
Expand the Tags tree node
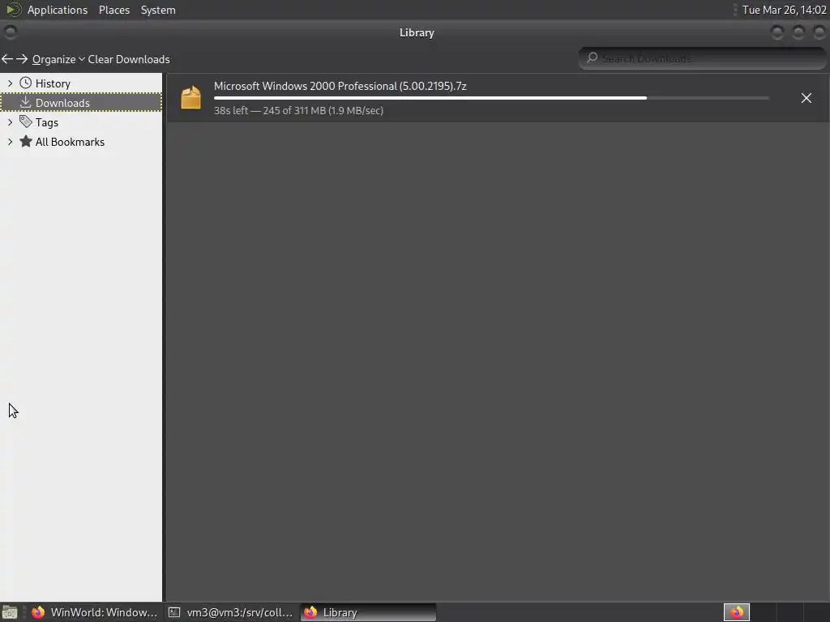10,122
